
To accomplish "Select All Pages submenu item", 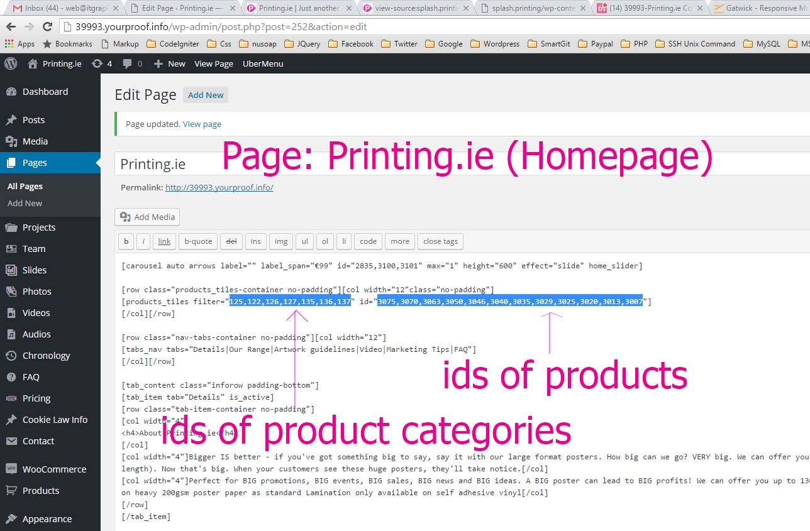I will click(25, 187).
